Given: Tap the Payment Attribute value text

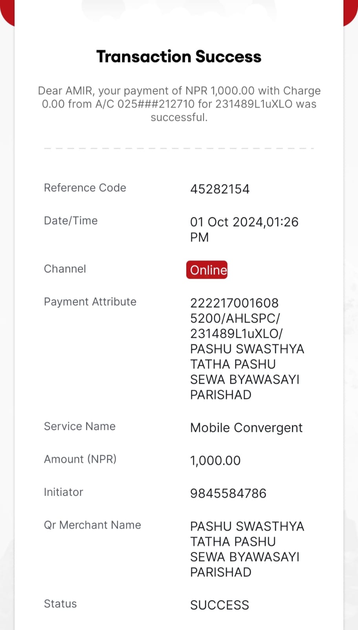Looking at the screenshot, I should [x=247, y=349].
